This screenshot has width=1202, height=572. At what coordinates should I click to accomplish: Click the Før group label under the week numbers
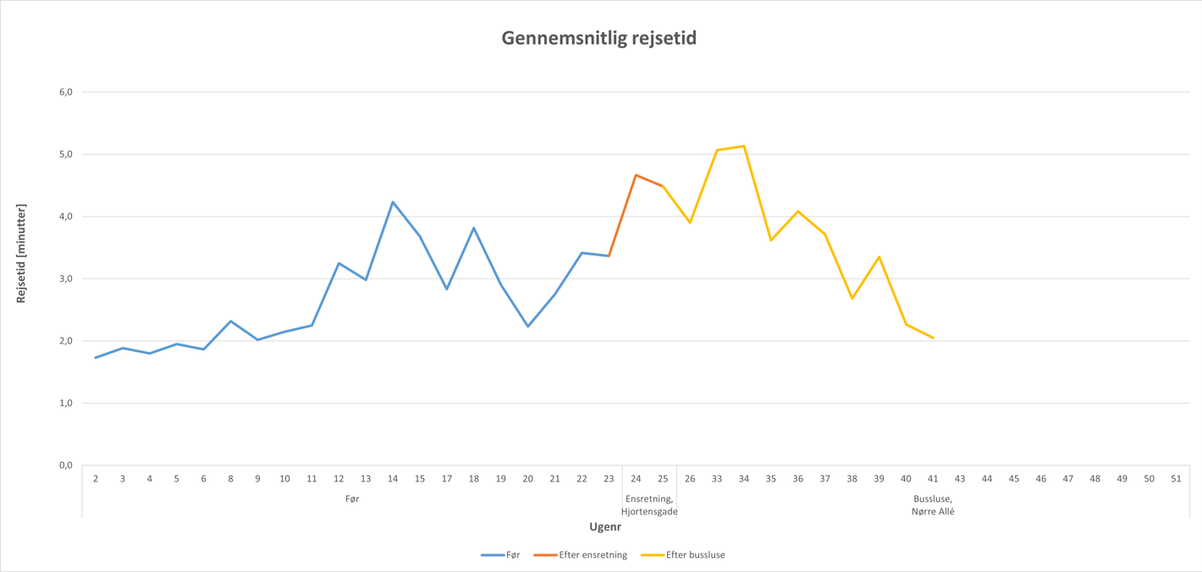pyautogui.click(x=352, y=499)
